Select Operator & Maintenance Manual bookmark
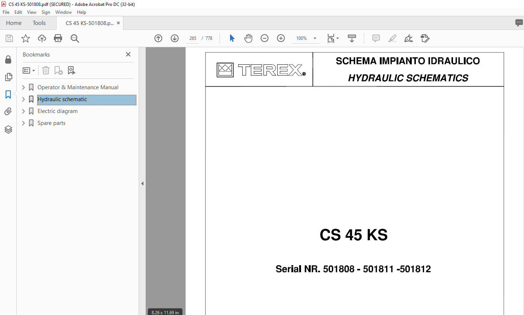The image size is (524, 315). click(78, 87)
